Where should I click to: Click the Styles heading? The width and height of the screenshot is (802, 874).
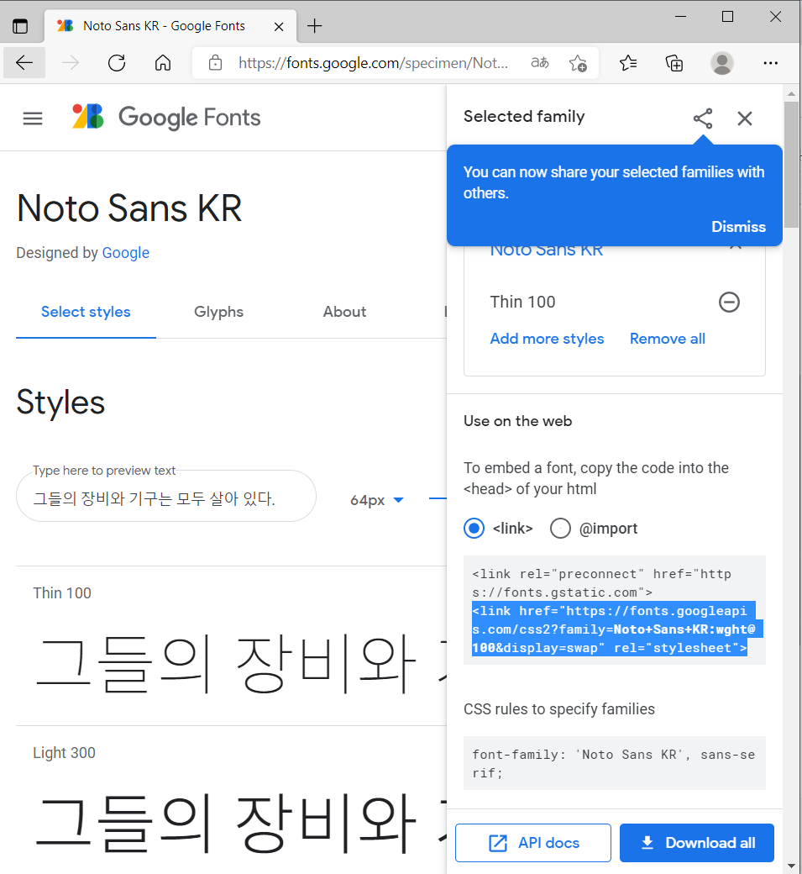[x=60, y=402]
